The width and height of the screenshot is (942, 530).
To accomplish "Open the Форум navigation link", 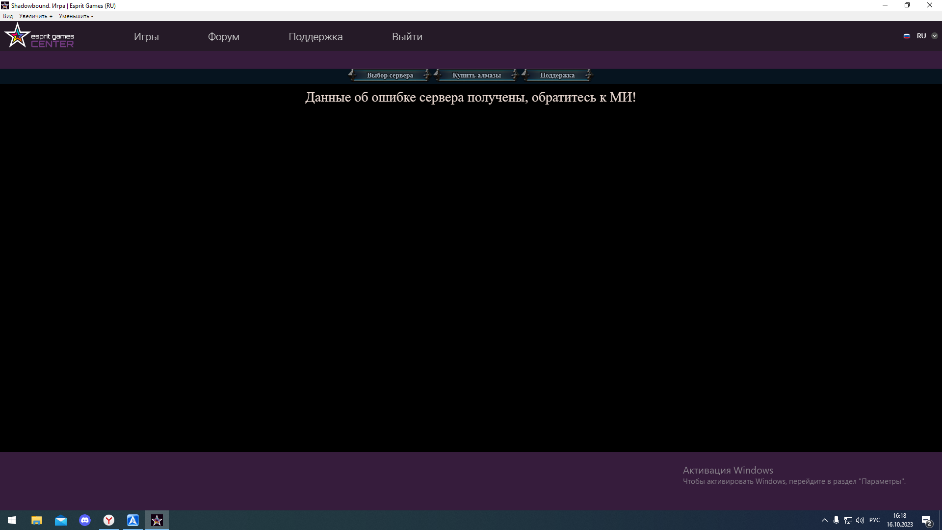I will [223, 37].
